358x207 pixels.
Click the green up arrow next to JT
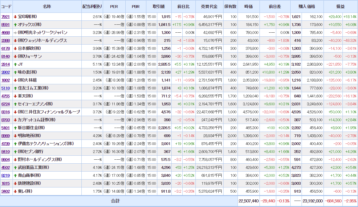pyautogui.click(x=15, y=64)
